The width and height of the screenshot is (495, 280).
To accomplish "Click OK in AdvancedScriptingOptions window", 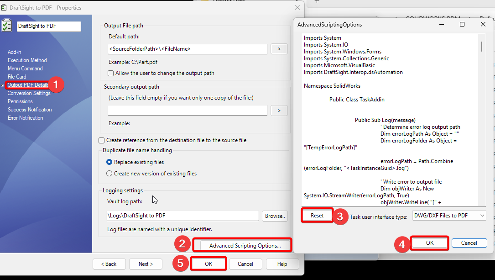I will (x=430, y=243).
